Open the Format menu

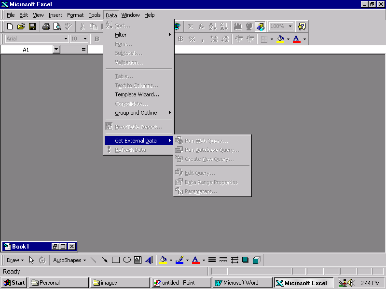point(75,15)
